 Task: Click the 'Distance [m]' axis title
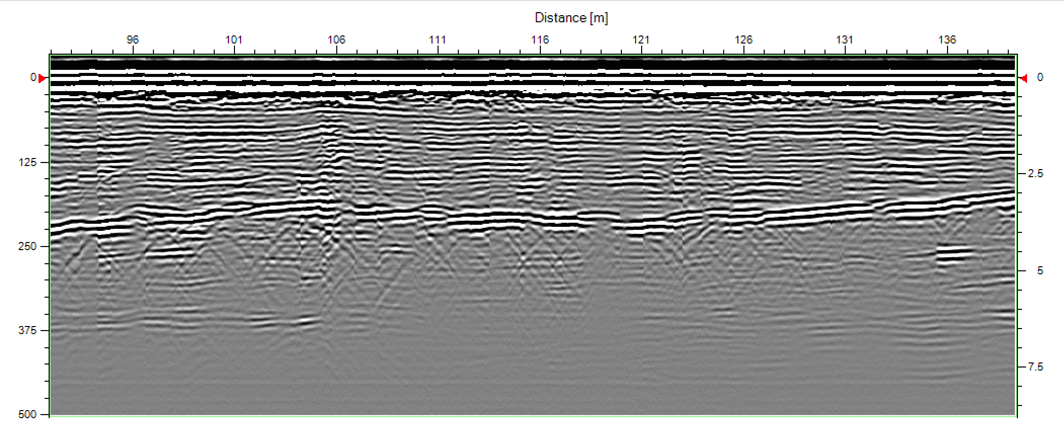click(x=571, y=18)
